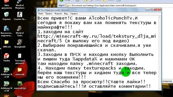Image resolution: width=173 pixels, height=97 pixels.
Task: Open the Справка menu in Notepad
Action: coord(74,14)
